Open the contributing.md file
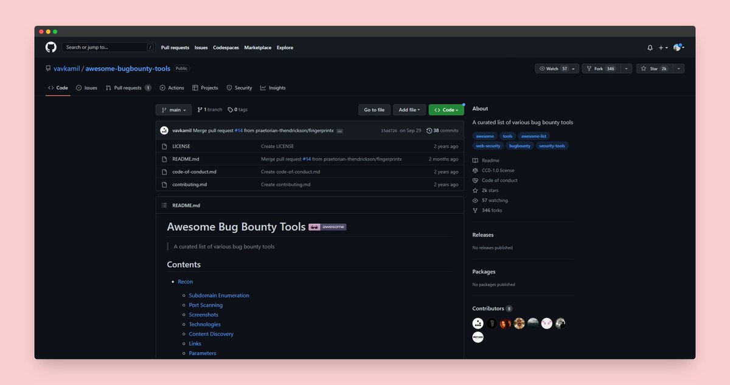This screenshot has height=385, width=730. pyautogui.click(x=189, y=184)
